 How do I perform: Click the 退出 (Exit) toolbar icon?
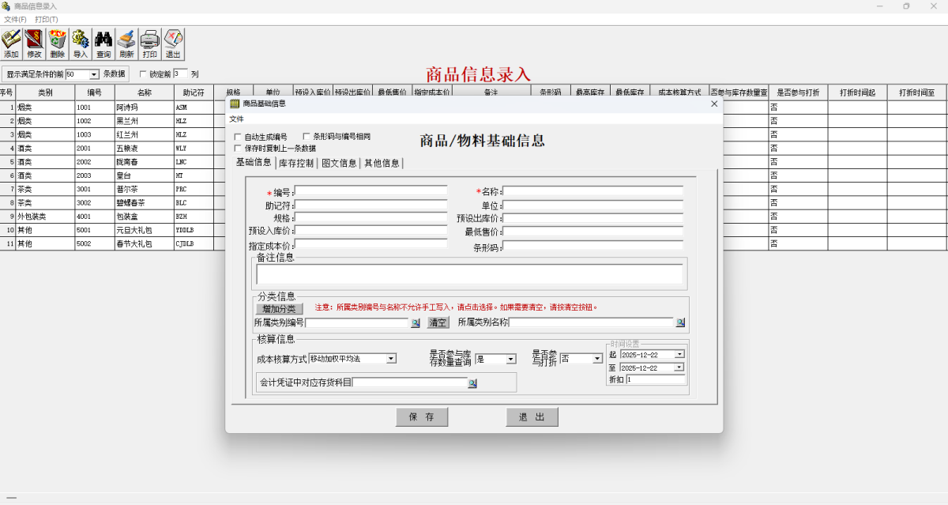[171, 43]
